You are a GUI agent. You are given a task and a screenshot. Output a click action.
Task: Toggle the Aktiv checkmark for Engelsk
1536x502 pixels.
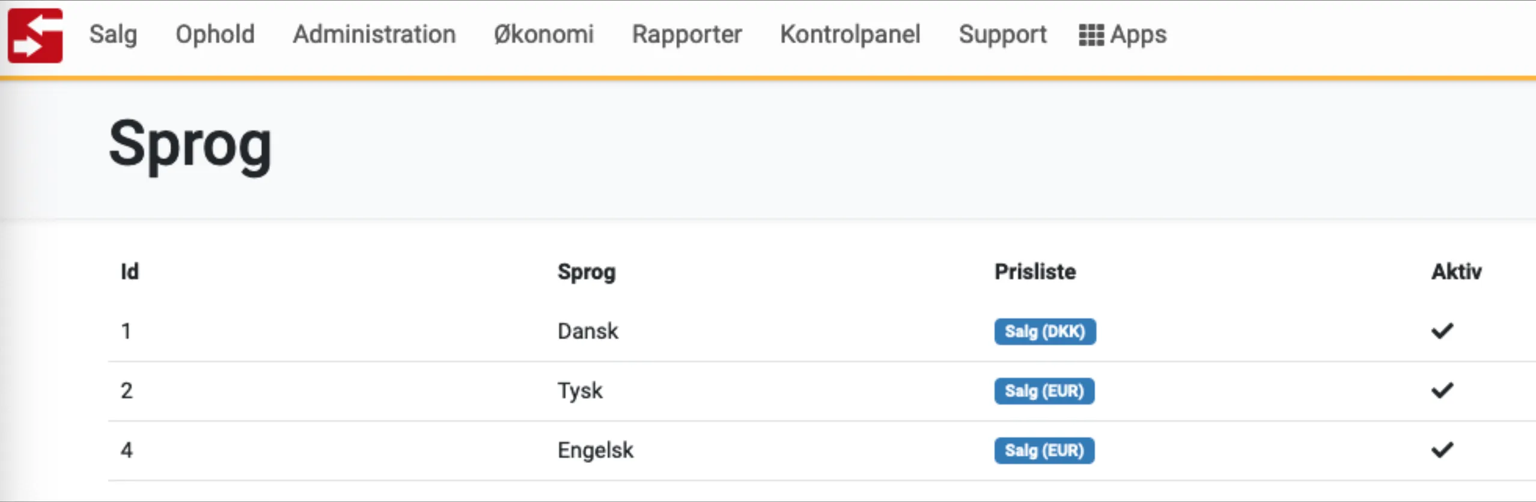(1442, 450)
